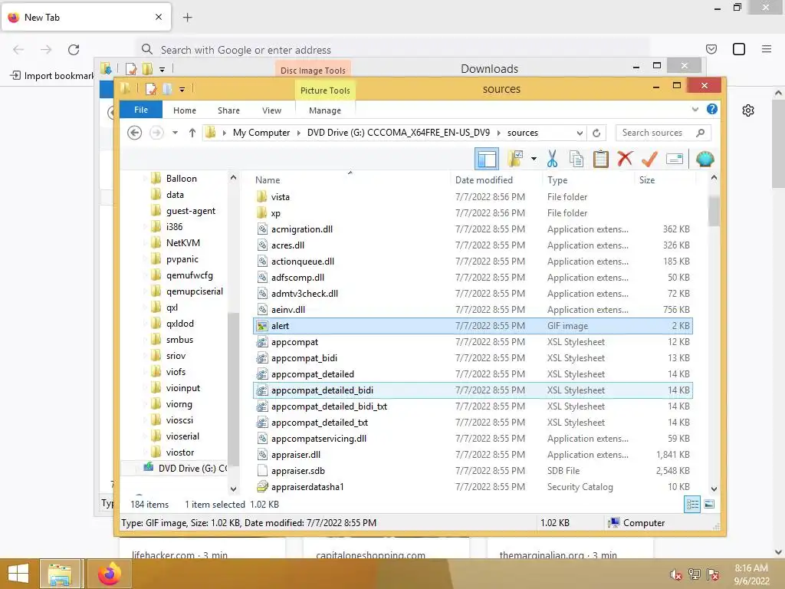Click navigation pane scrollbar up arrow
Screen dimensions: 785x589
coord(233,177)
